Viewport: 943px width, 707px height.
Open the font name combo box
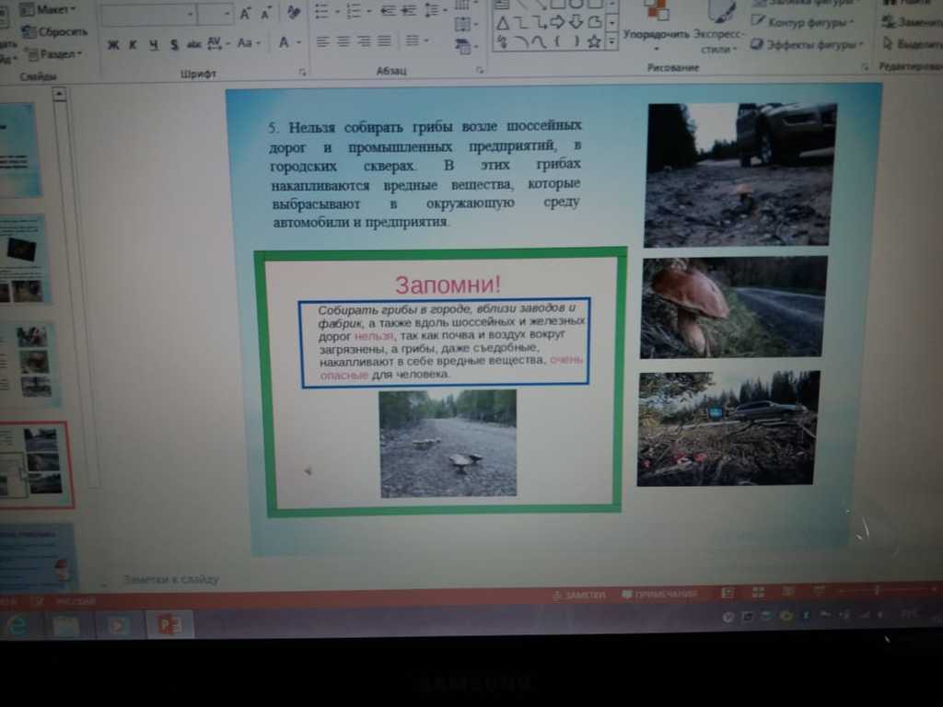[x=148, y=14]
